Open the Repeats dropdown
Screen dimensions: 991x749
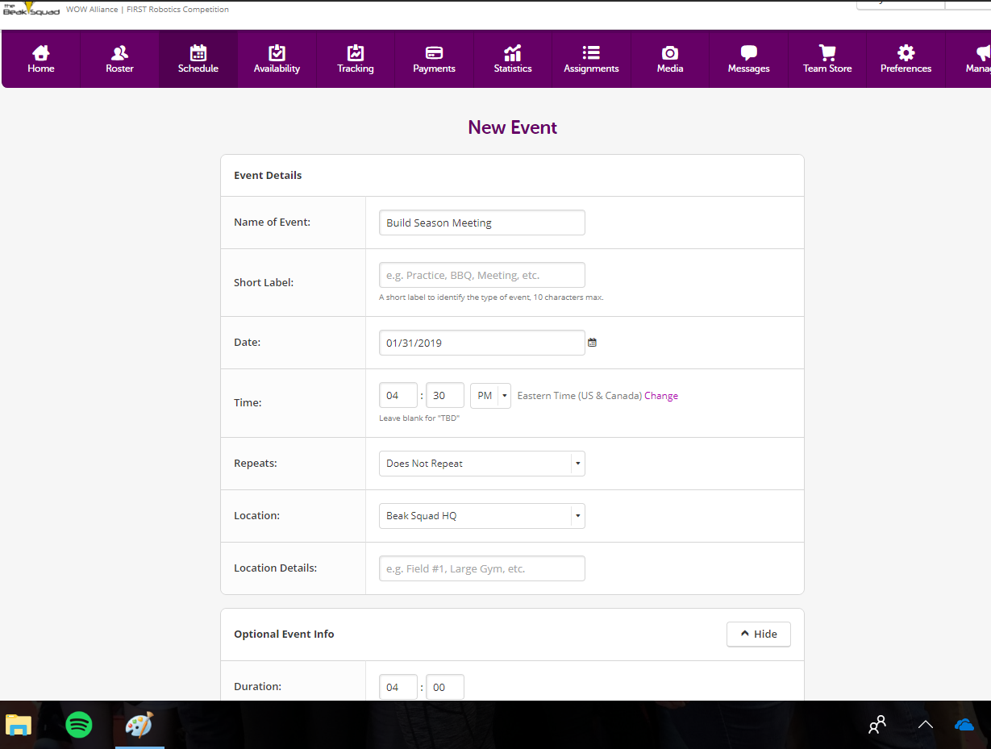482,464
